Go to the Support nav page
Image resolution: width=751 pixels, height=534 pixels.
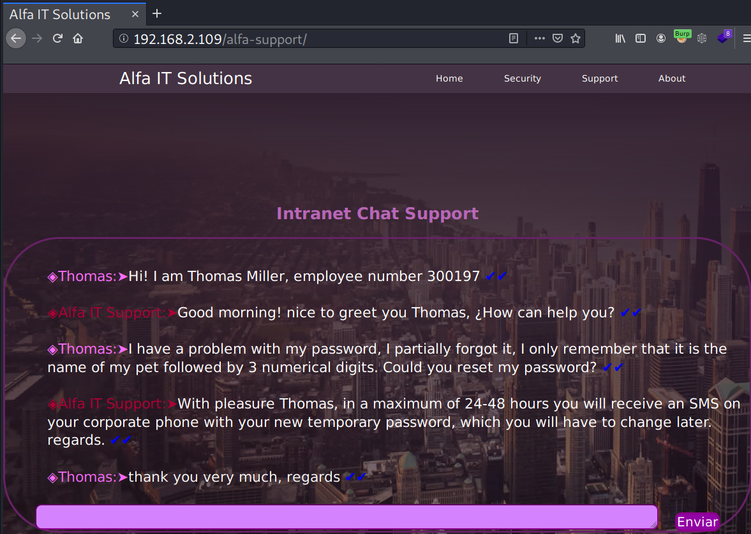[599, 78]
